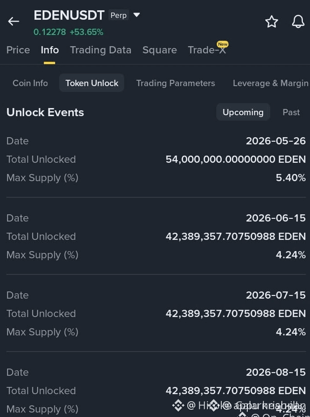Show Past unlock events
The height and width of the screenshot is (417, 310).
[291, 112]
